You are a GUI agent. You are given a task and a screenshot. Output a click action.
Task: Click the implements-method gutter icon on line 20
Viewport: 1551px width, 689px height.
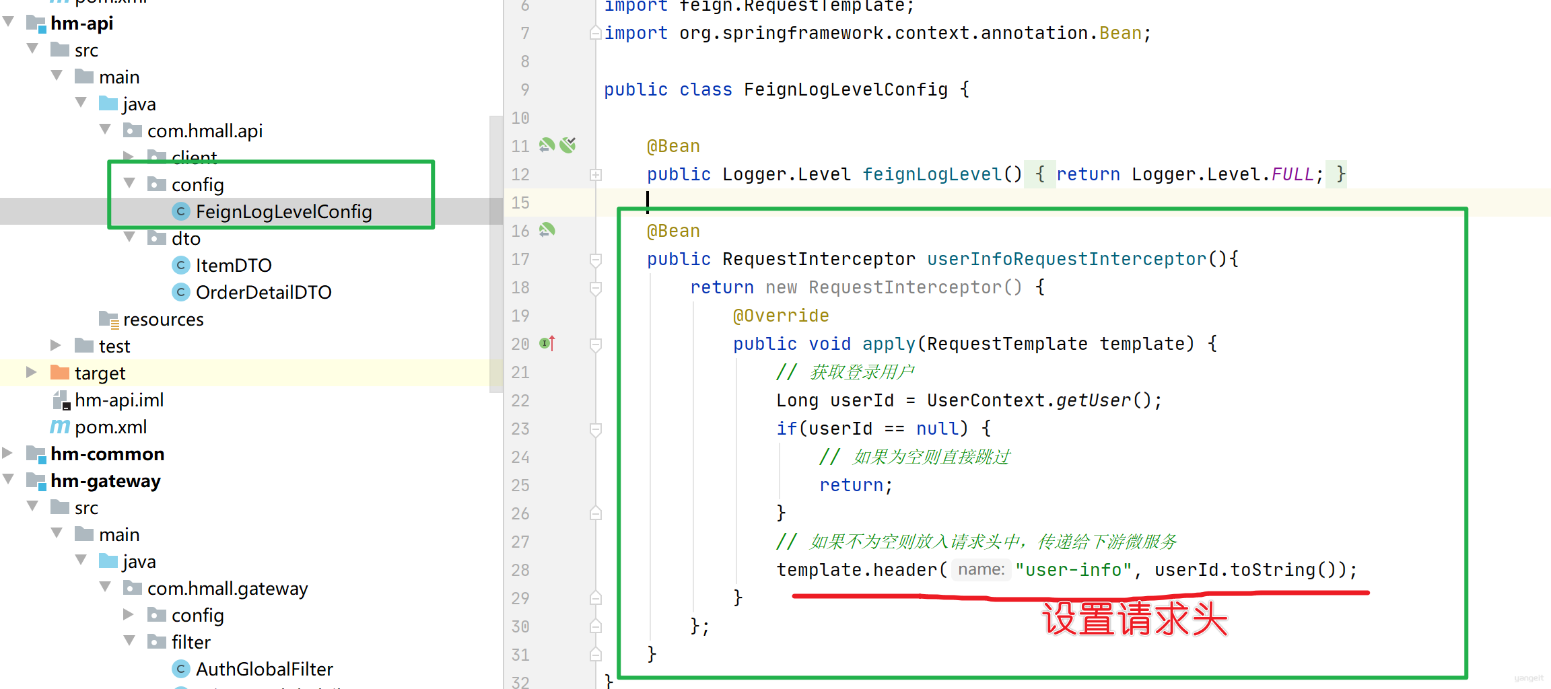tap(547, 343)
